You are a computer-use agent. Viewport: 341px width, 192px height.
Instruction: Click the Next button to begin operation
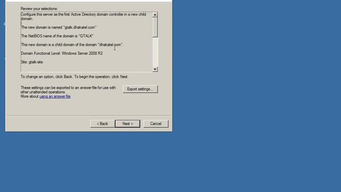[x=127, y=124]
